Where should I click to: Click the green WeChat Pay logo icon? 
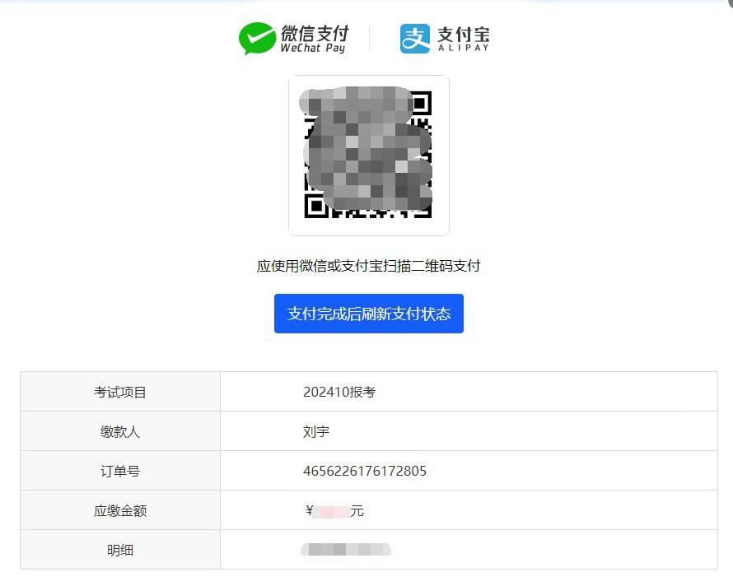tap(257, 38)
